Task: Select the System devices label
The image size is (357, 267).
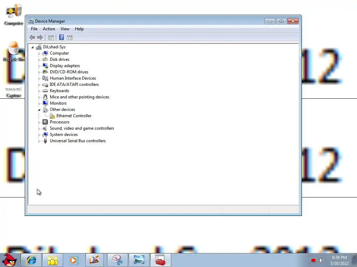Action: click(64, 135)
